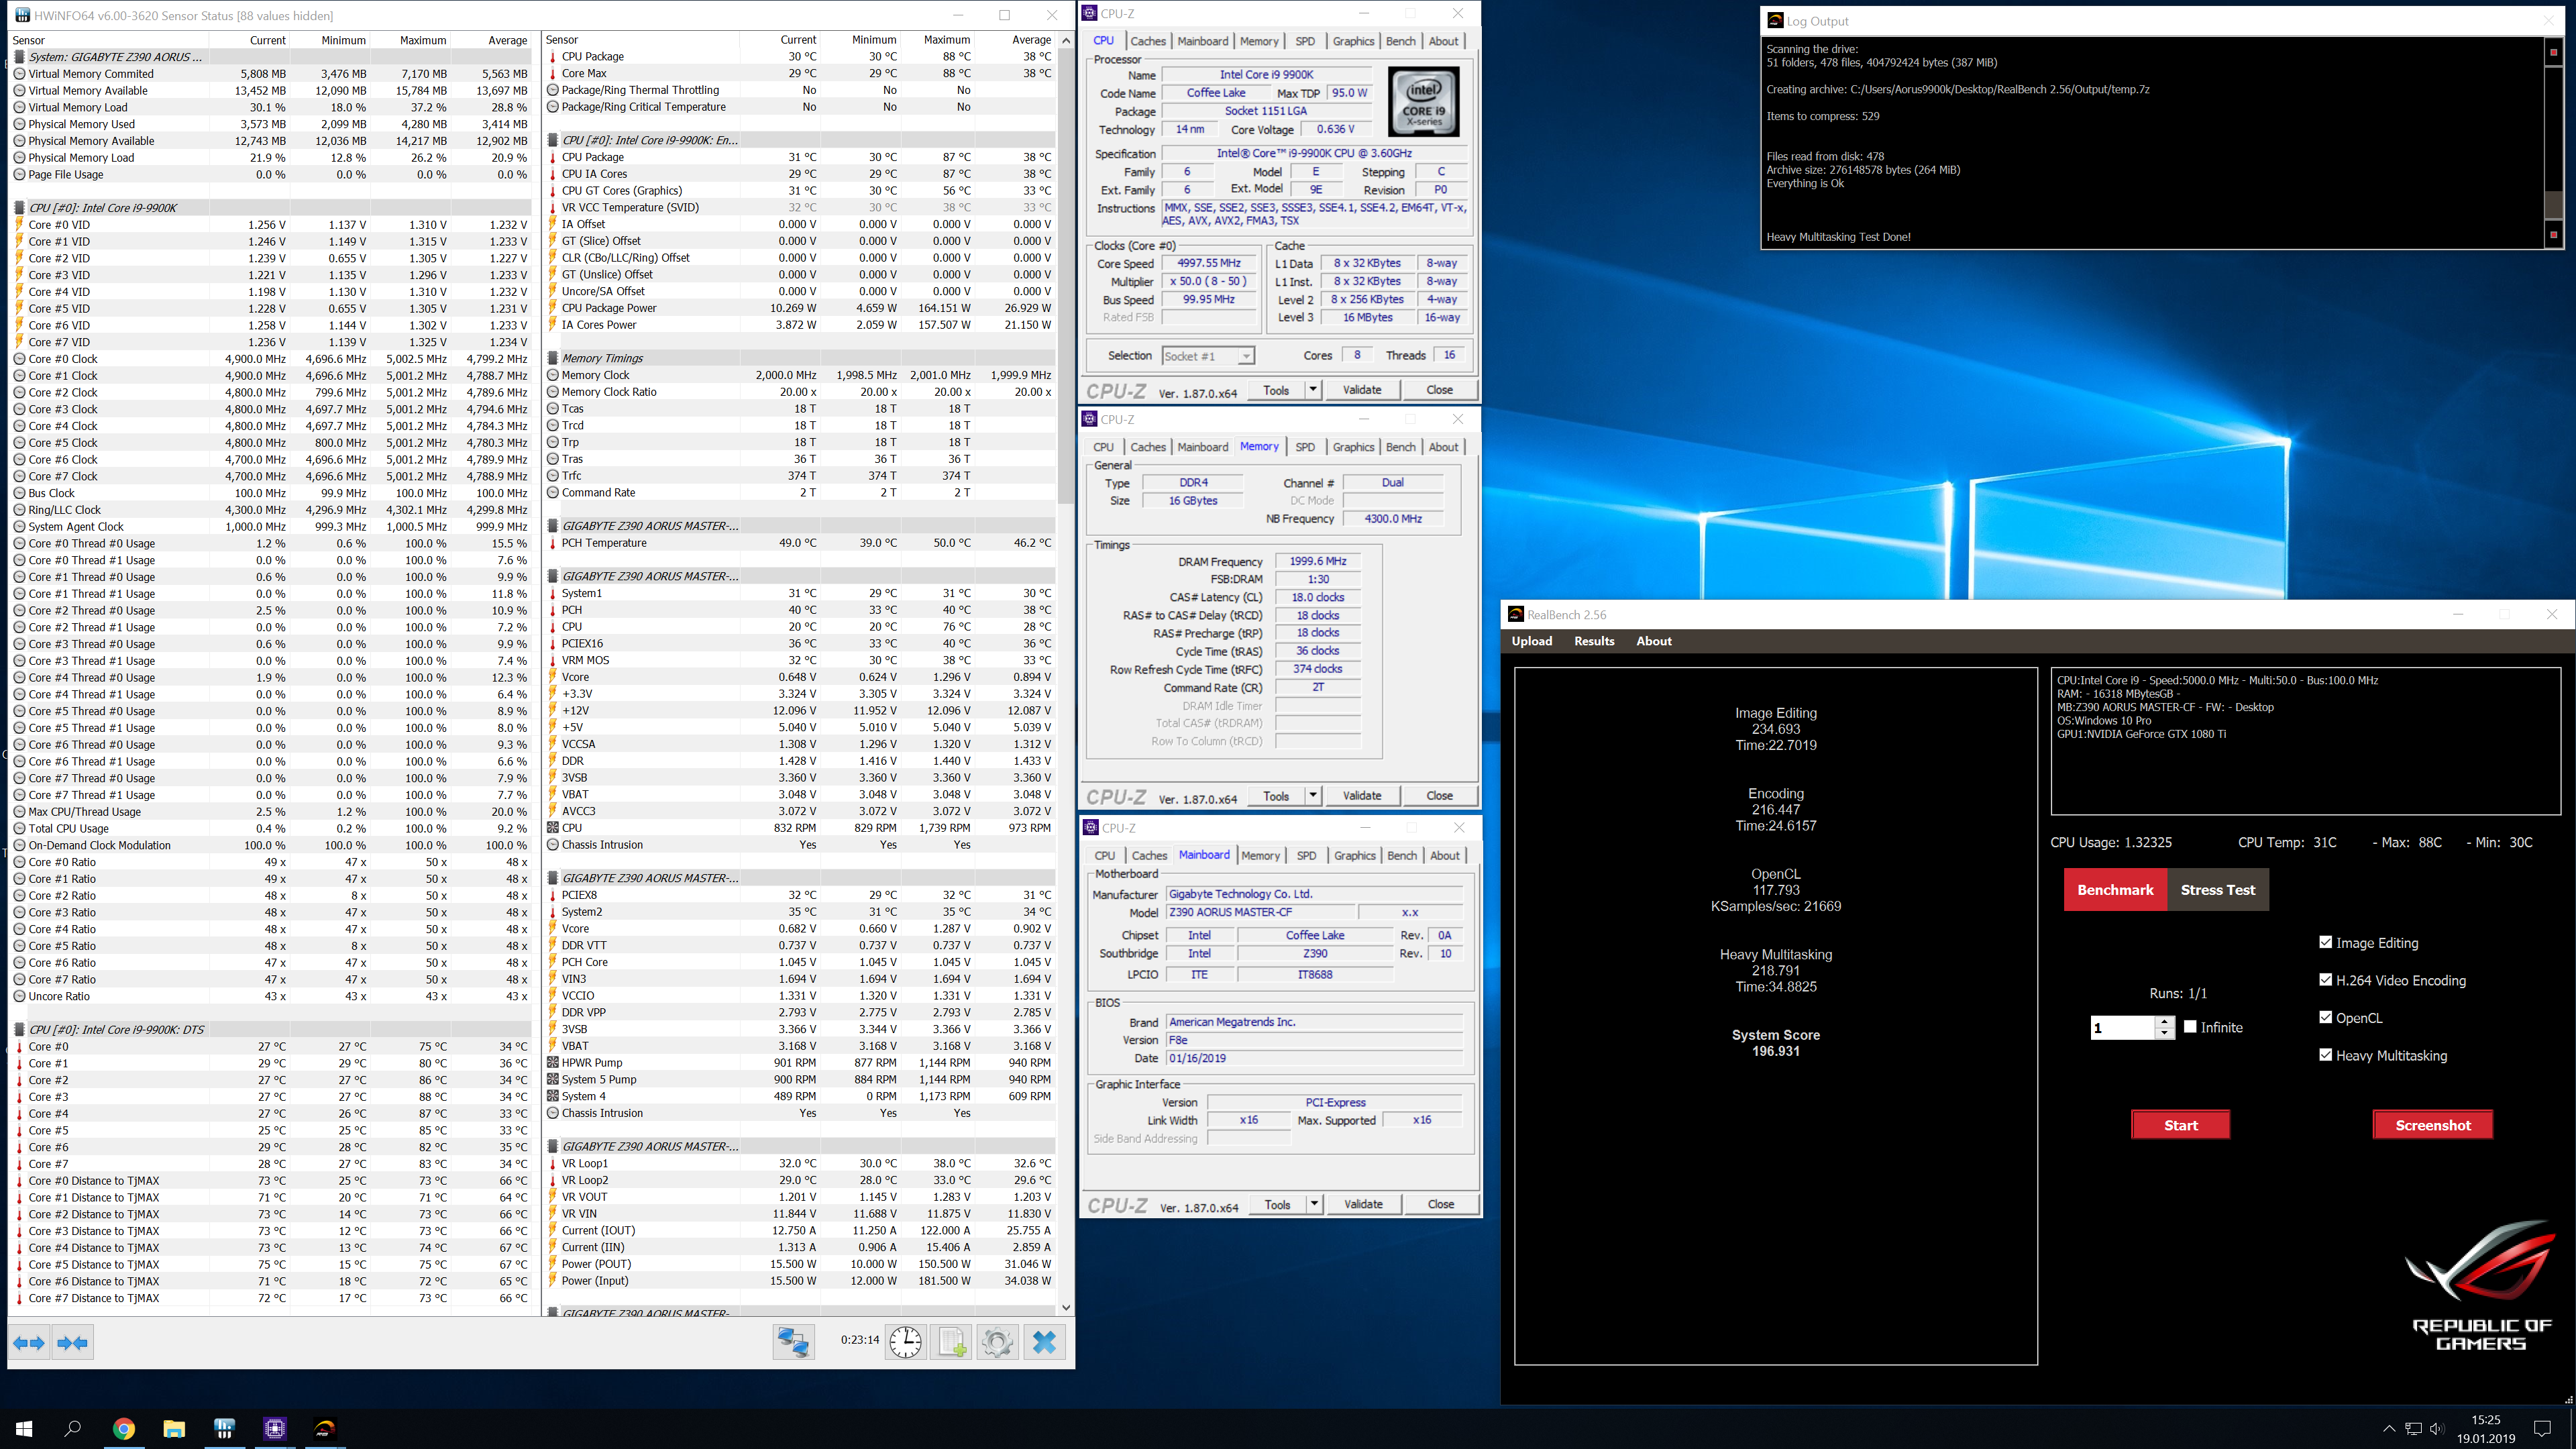Click Tools button in CPU-Z memory timings window
2576x1449 pixels.
(1276, 795)
